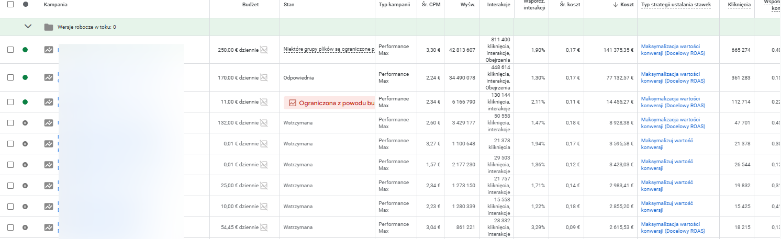Screen dimensions: 781x239
Task: Select all campaigns with header checkbox
Action: point(10,4)
